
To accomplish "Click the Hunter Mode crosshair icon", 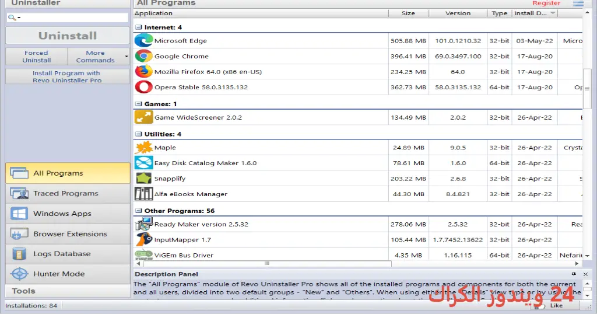I will click(19, 274).
